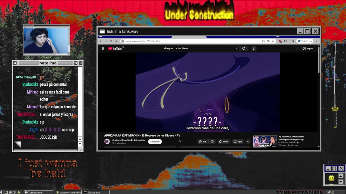Click the down arrow in smiley window

tap(341, 181)
